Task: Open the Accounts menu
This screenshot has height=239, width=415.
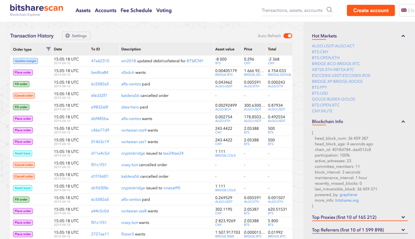Action: coord(105,11)
